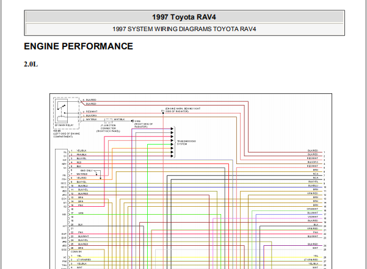Click the topmost arrowhead into Transmission System
This screenshot has width=367, height=269.
[x=172, y=129]
